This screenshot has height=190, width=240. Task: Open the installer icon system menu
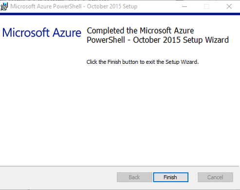(4, 6)
